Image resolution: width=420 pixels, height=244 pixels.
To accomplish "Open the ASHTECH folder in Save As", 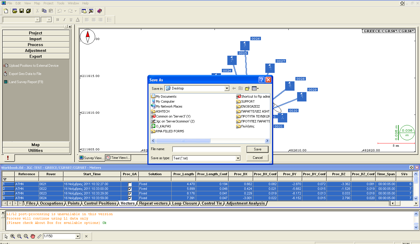I will click(160, 111).
